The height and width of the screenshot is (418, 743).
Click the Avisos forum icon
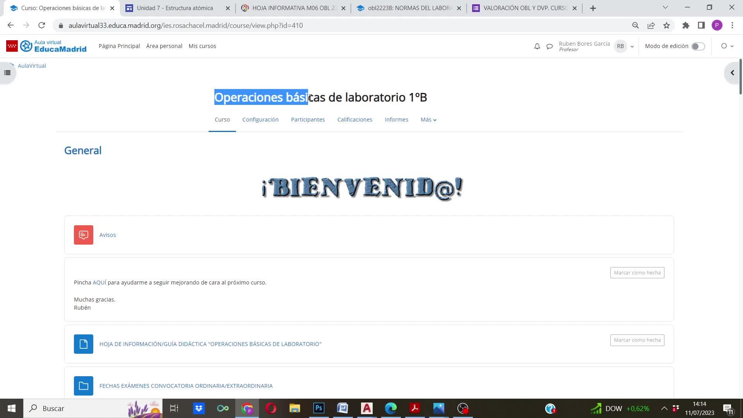[84, 235]
